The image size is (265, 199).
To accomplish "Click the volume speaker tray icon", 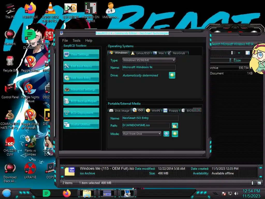I will point(236,193).
